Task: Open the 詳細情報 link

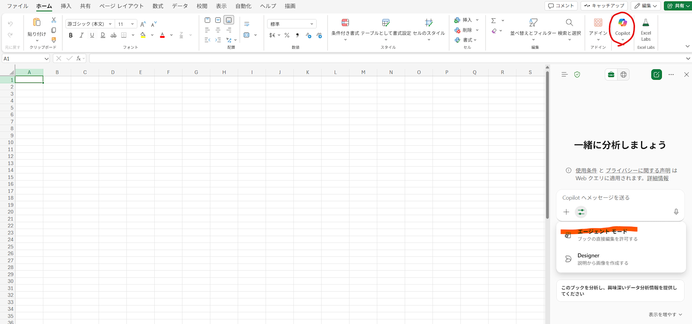Action: click(x=658, y=179)
